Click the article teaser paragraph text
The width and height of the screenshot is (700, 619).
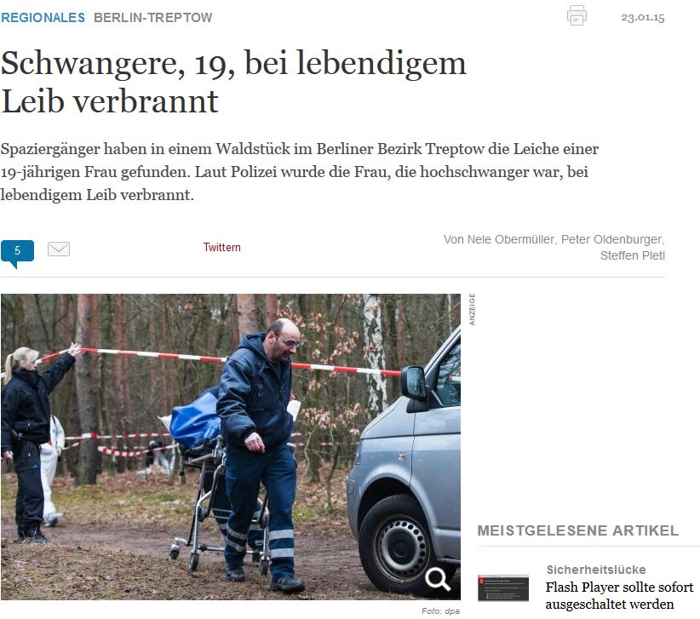pyautogui.click(x=300, y=172)
